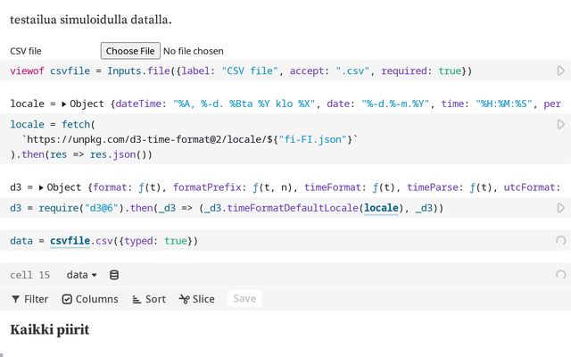The height and width of the screenshot is (357, 571).
Task: Click the pending indicator on the cell 15 row
Action: tap(561, 275)
